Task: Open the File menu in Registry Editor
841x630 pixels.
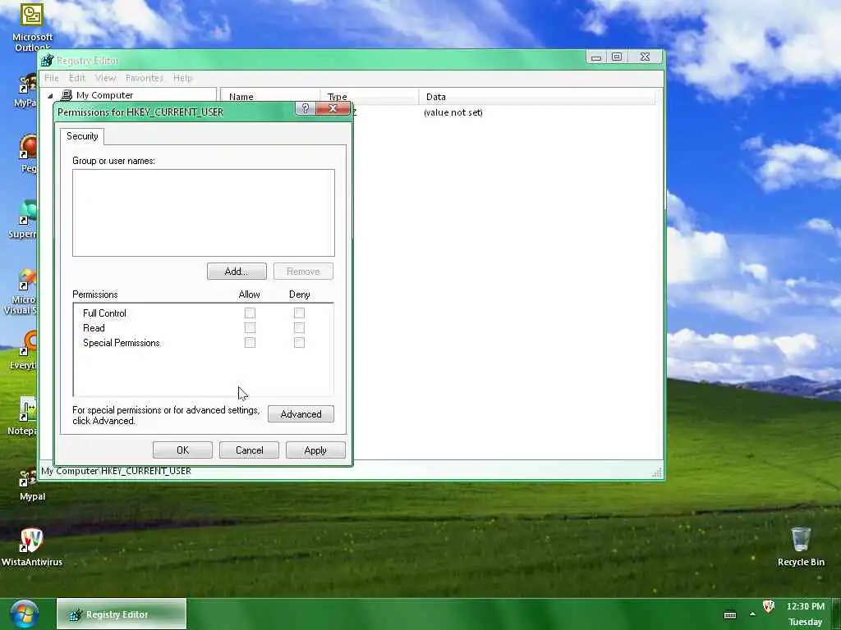Action: click(52, 78)
